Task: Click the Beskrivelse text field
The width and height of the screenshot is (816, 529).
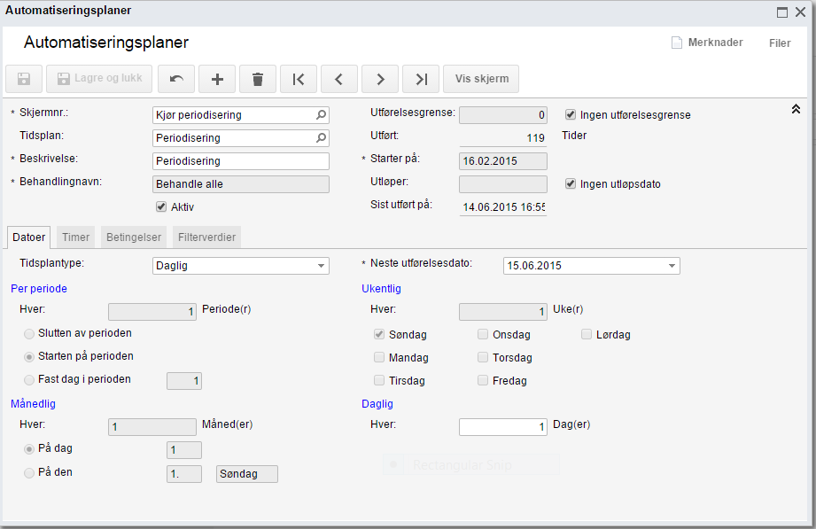Action: click(240, 161)
